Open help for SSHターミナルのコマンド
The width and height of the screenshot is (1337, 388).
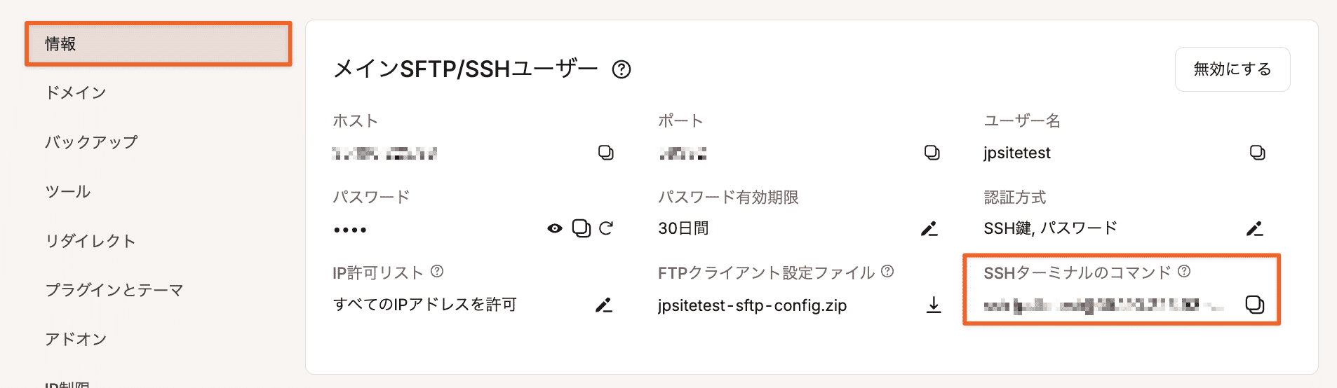coord(1184,271)
